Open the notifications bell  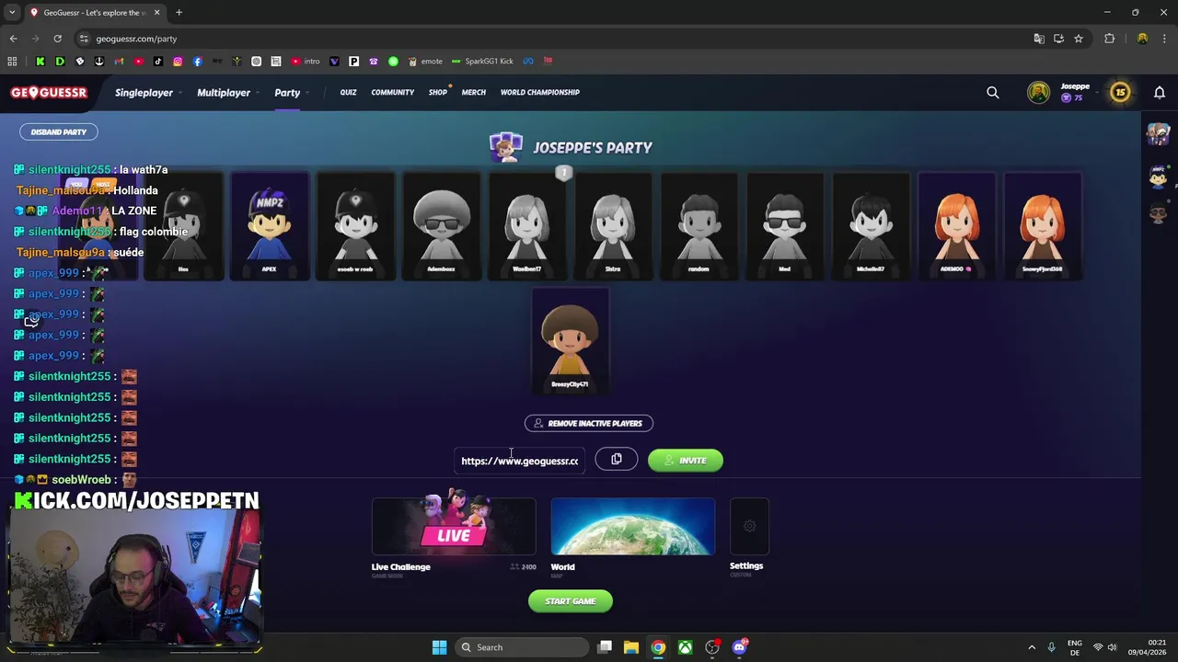tap(1160, 92)
